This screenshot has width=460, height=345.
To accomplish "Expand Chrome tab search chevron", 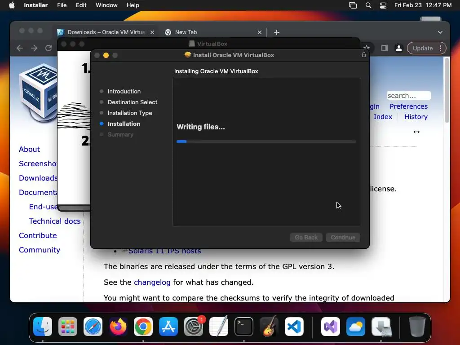I will (440, 32).
